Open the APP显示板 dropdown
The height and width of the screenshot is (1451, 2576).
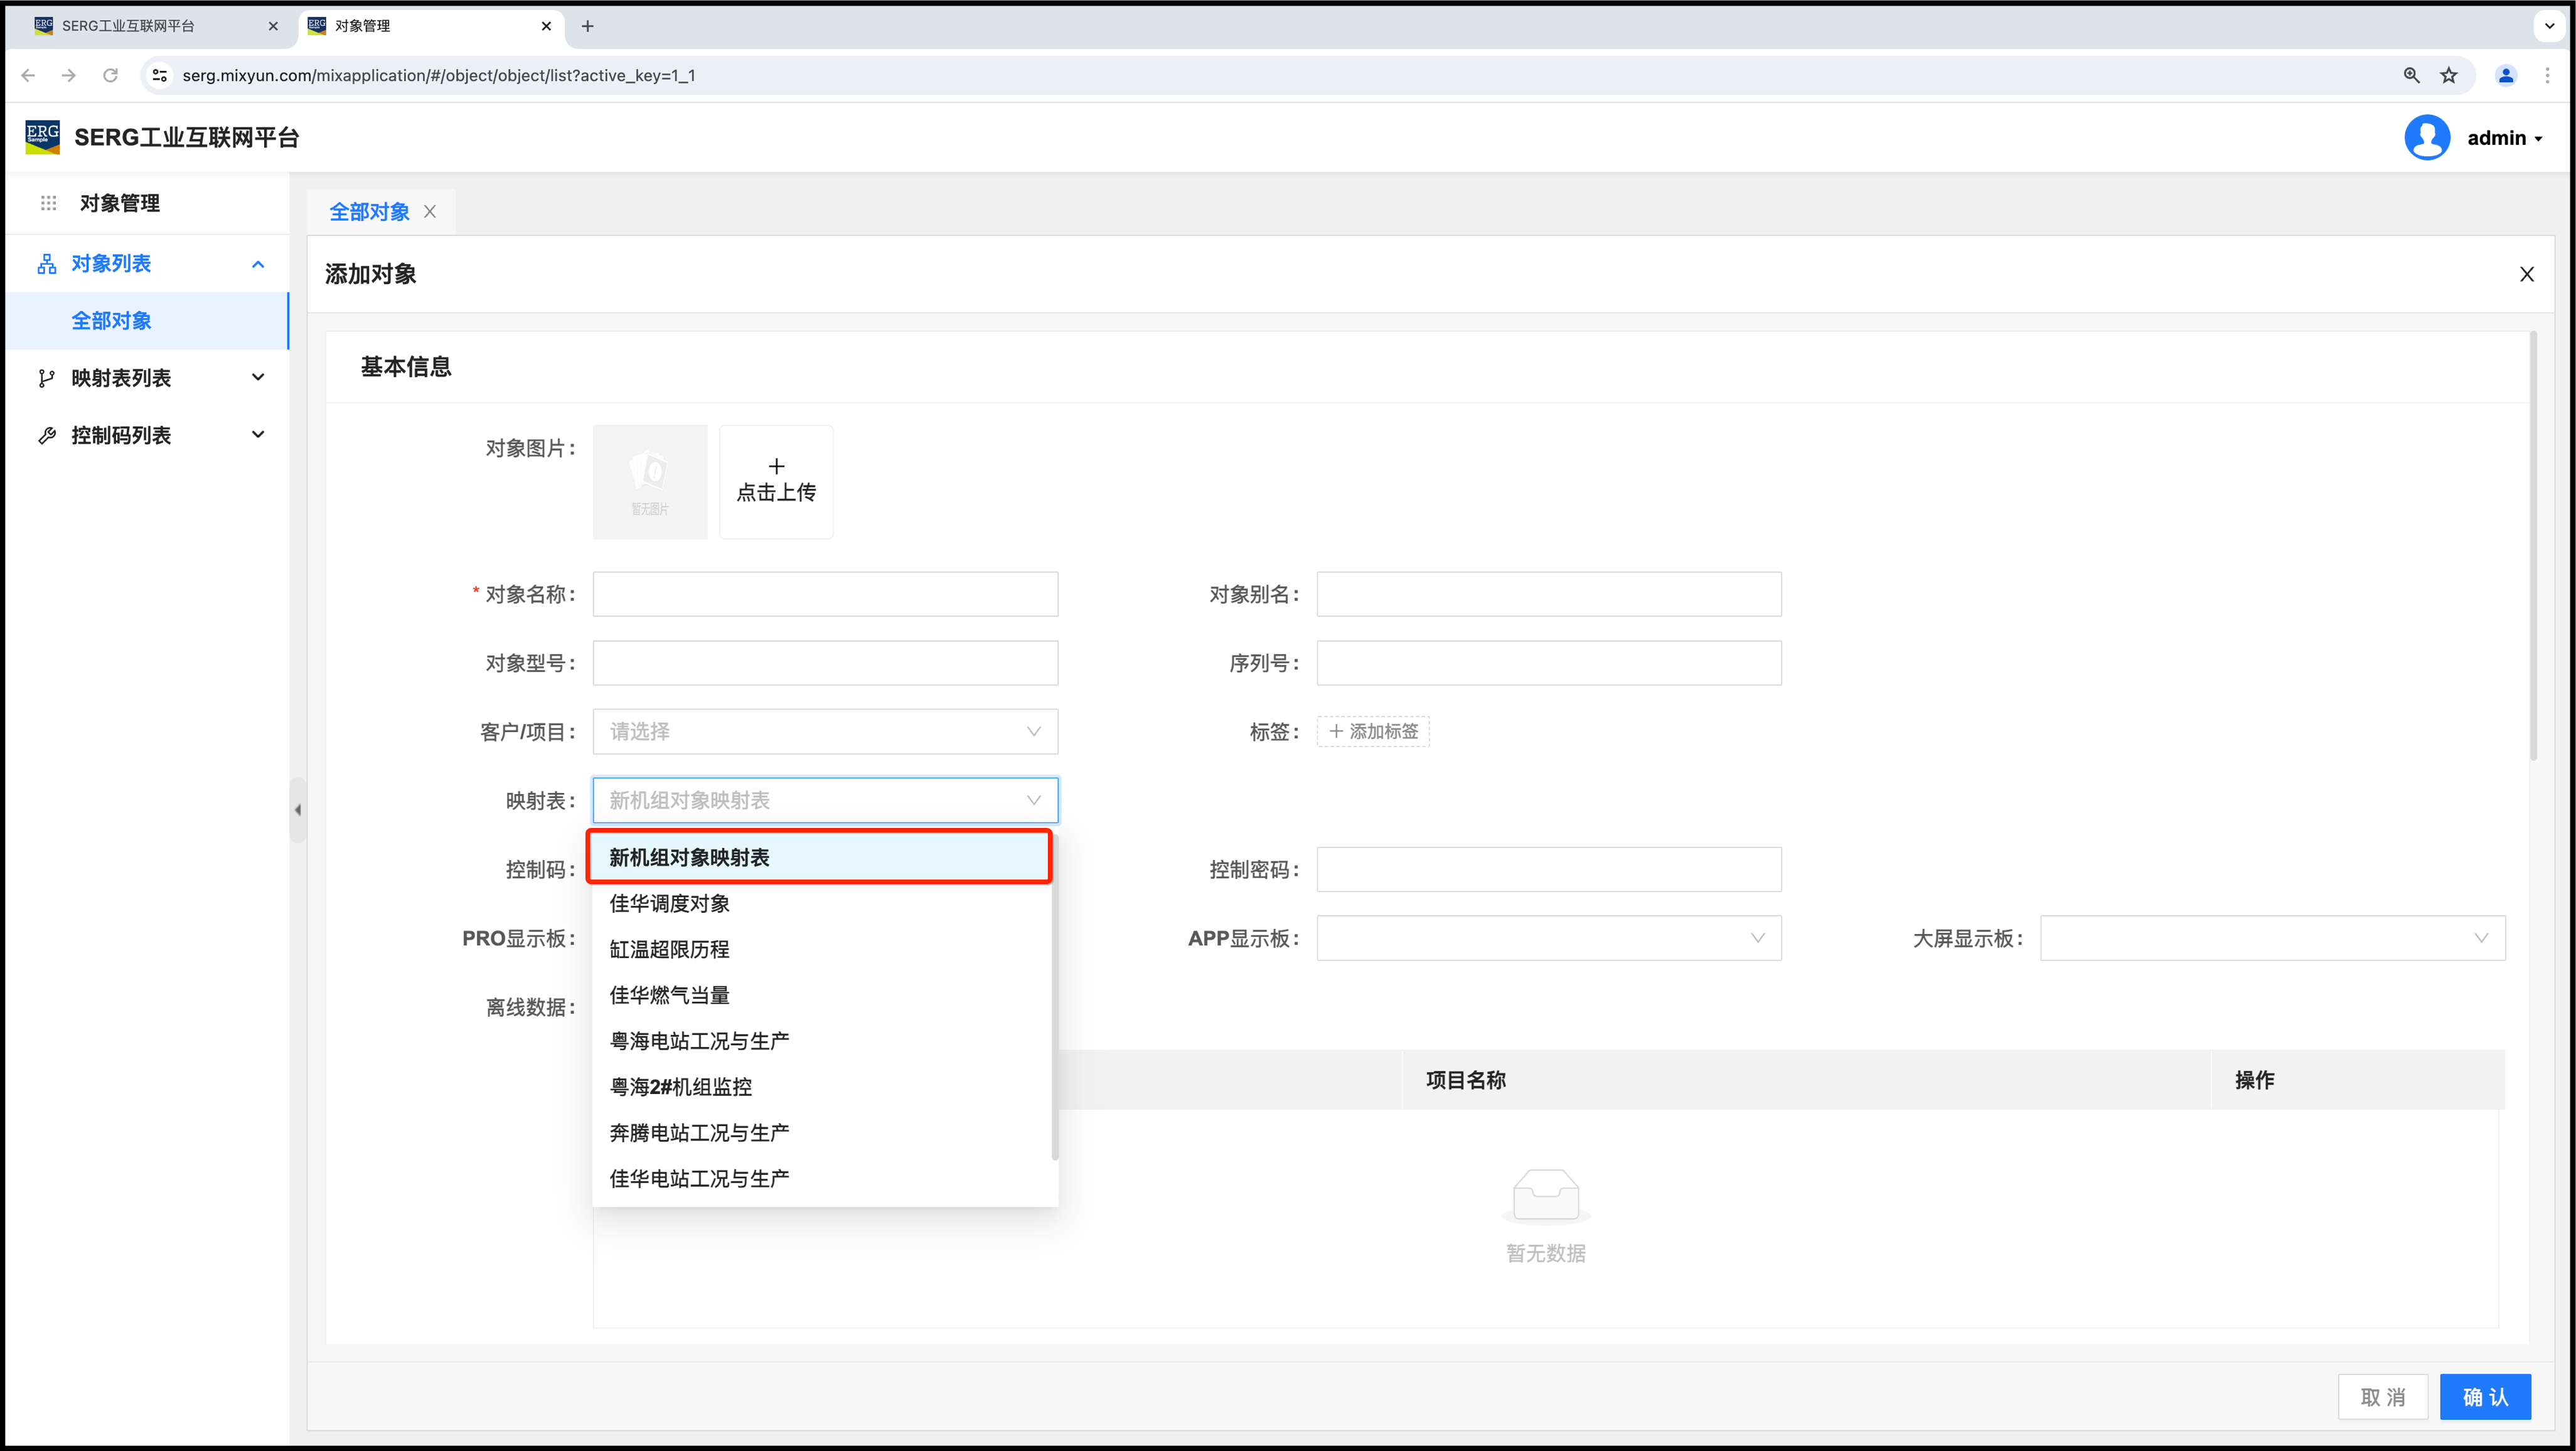pyautogui.click(x=1548, y=938)
